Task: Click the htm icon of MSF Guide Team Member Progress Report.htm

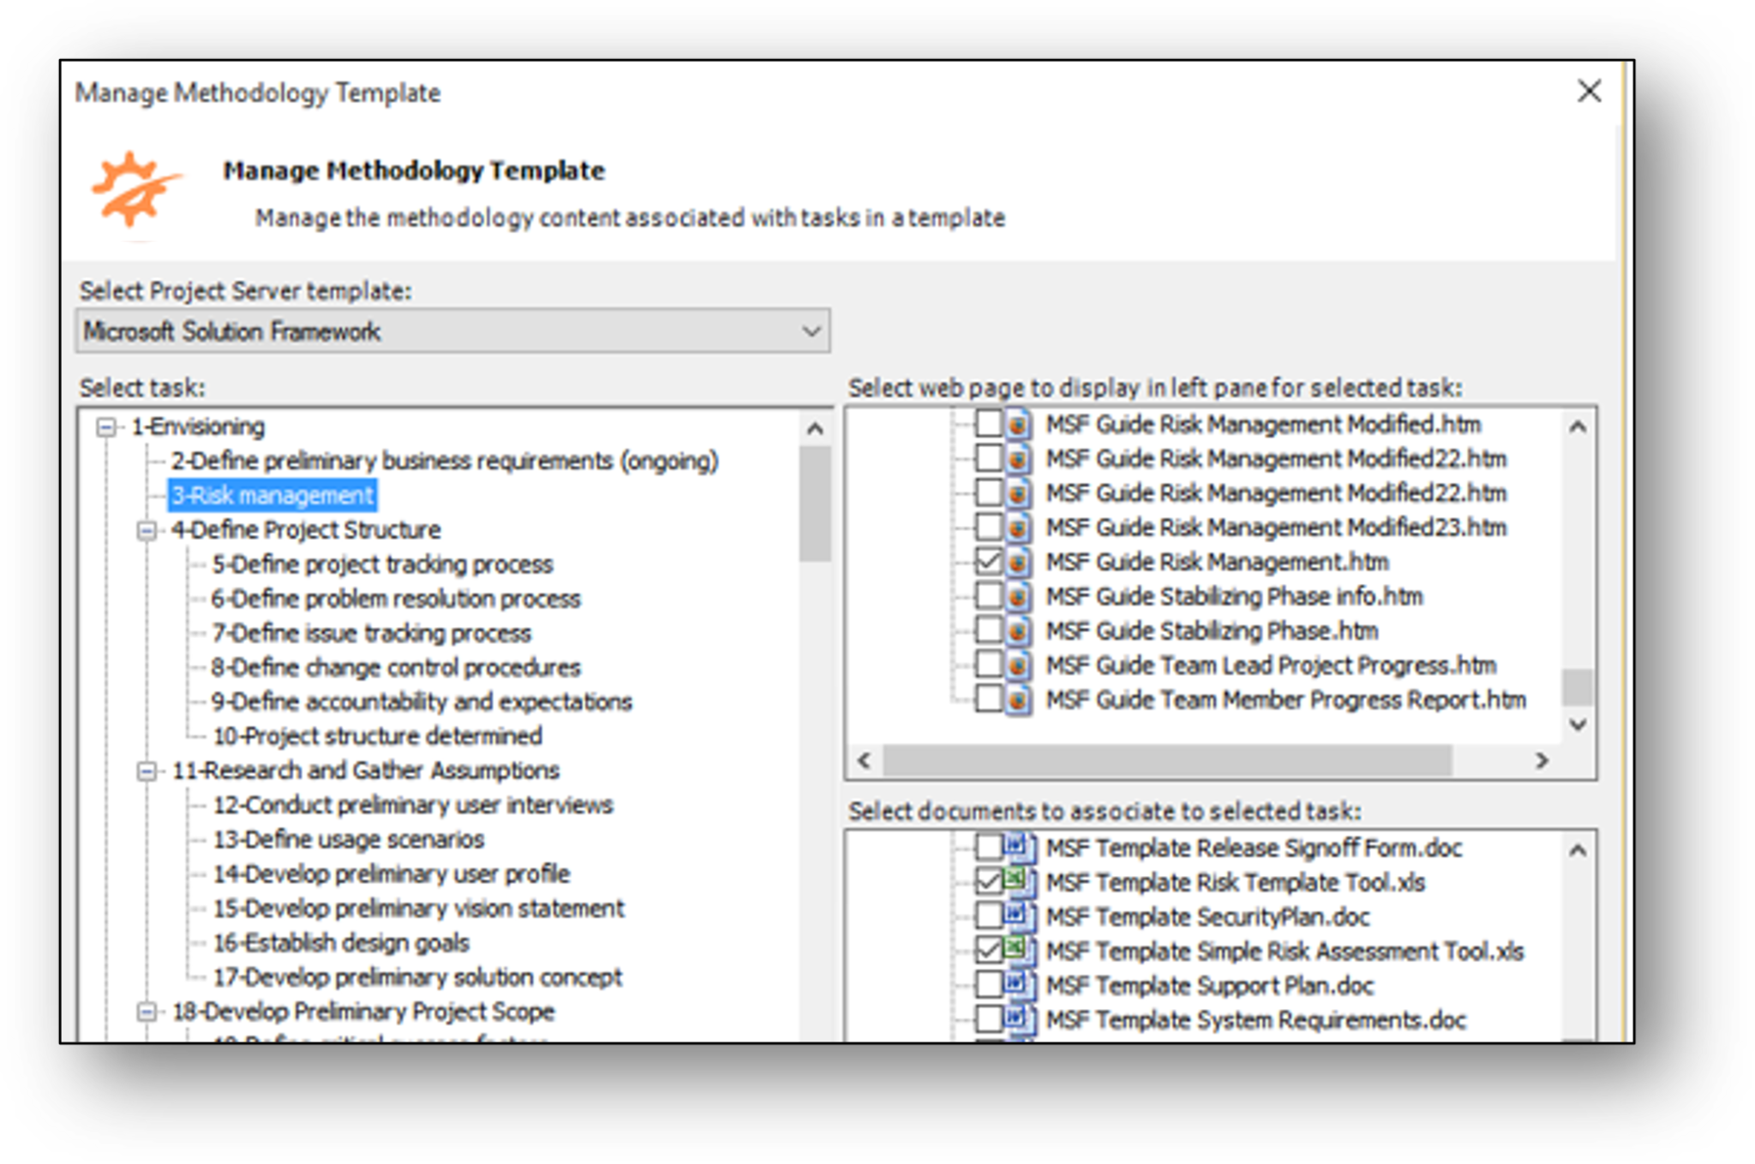Action: (1017, 700)
